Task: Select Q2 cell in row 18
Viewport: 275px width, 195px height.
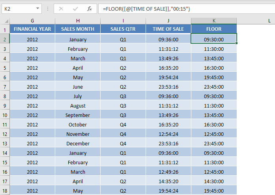Action: click(123, 190)
